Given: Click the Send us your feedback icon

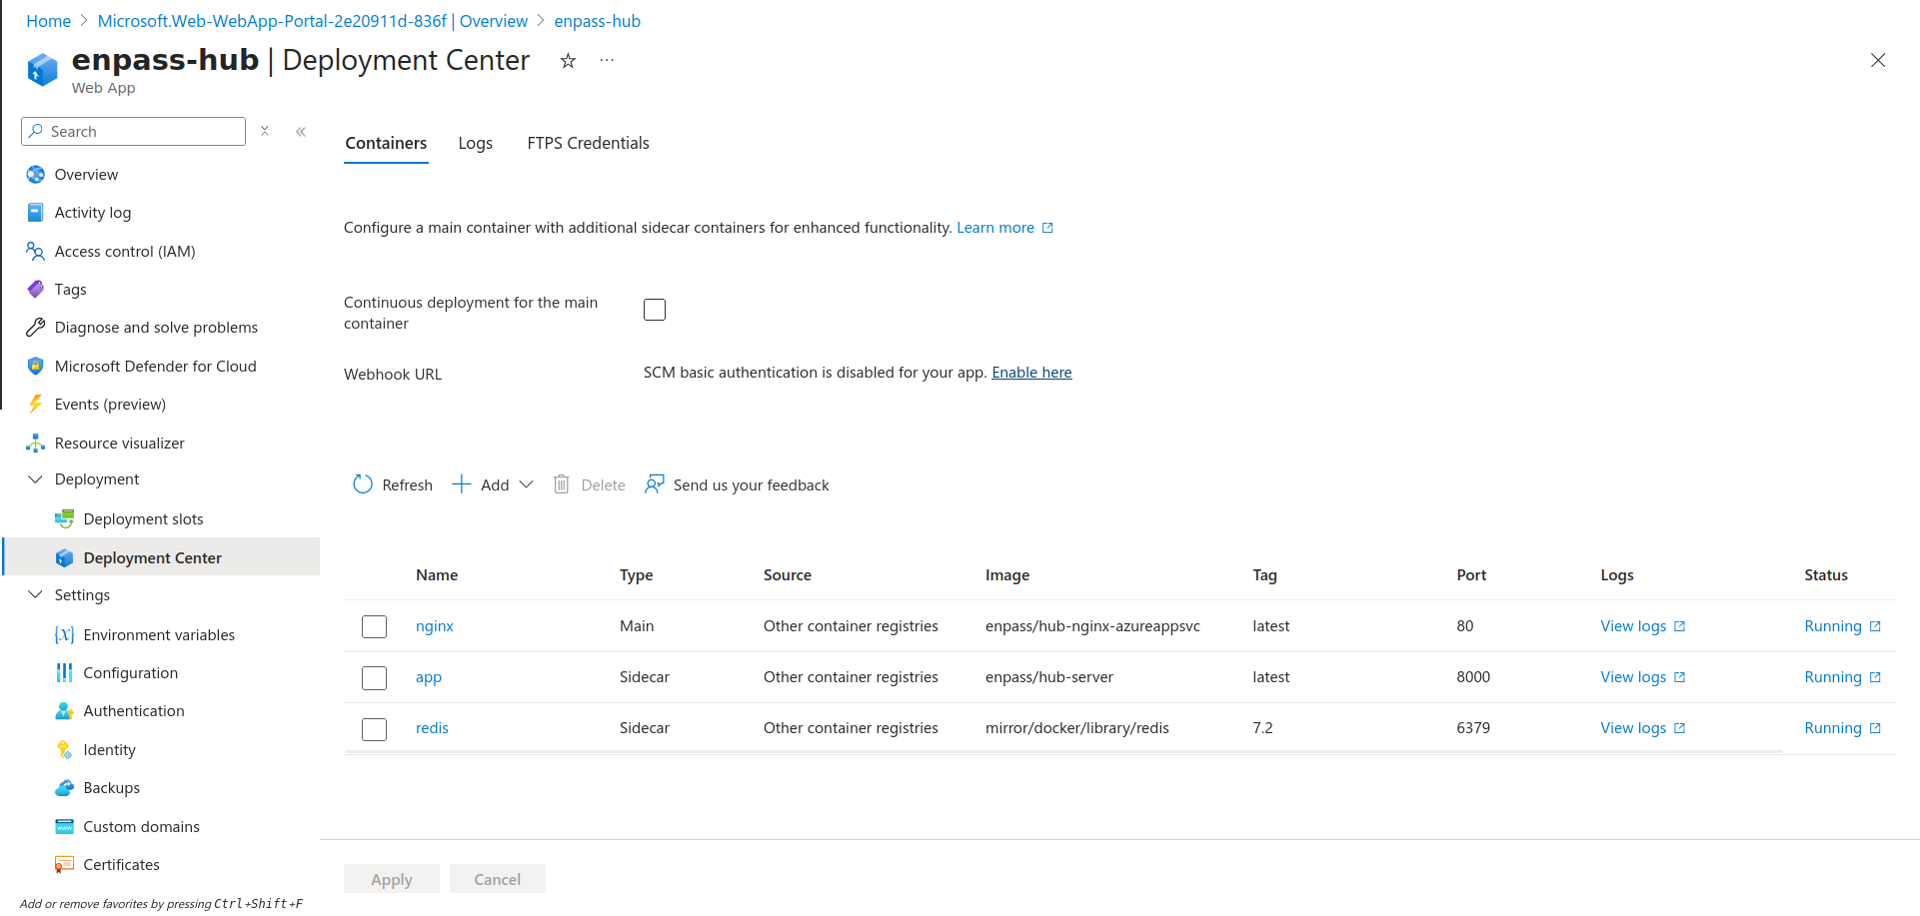Looking at the screenshot, I should point(655,484).
